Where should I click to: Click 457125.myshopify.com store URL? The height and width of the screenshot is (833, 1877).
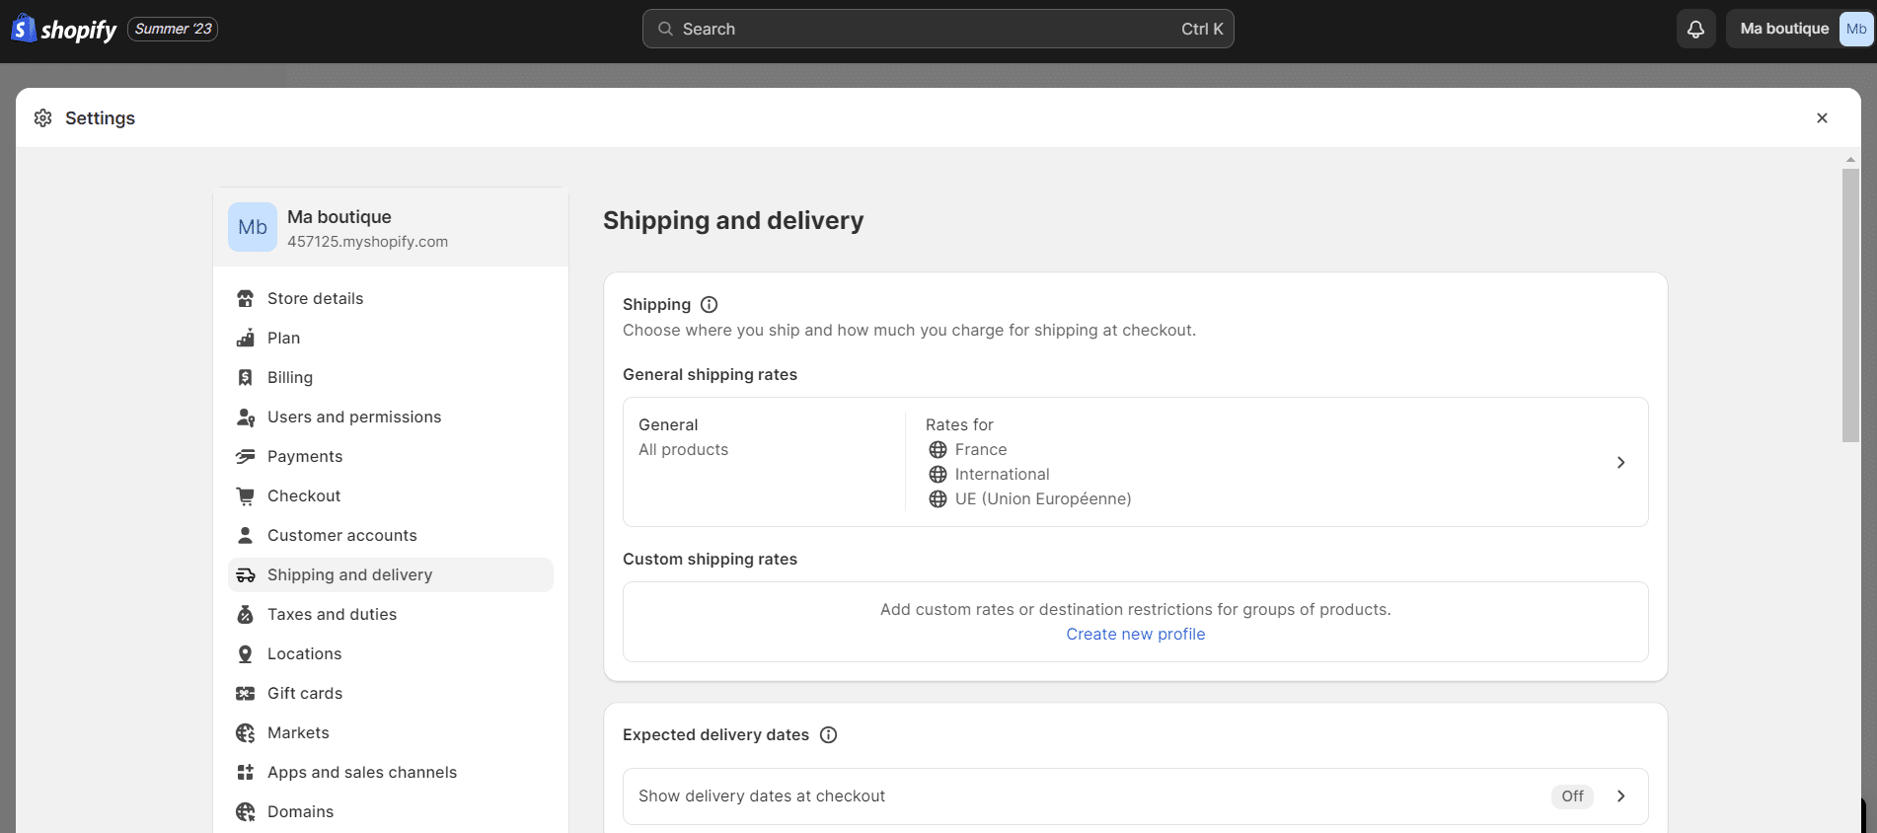tap(367, 242)
